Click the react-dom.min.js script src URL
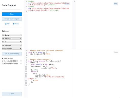 48,9
